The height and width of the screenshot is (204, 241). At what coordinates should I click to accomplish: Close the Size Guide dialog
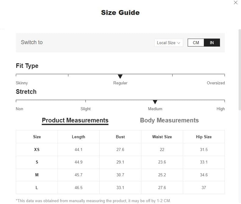pyautogui.click(x=236, y=2)
